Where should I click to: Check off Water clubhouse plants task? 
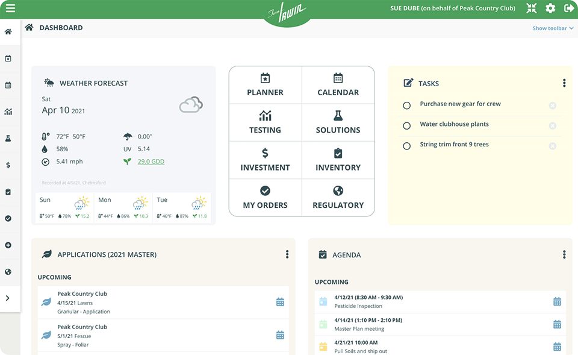tap(406, 126)
